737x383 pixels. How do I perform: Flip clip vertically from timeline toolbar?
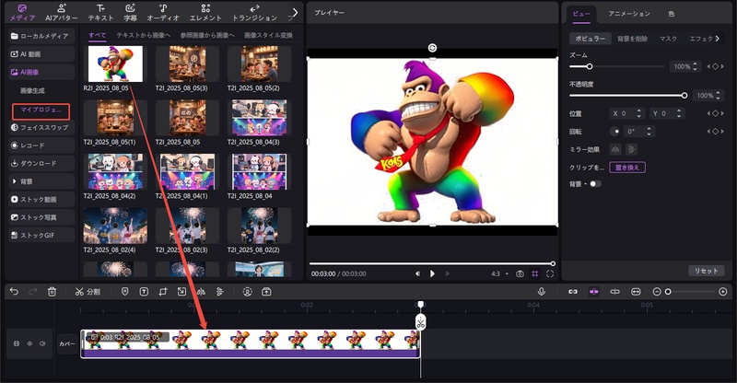click(219, 292)
